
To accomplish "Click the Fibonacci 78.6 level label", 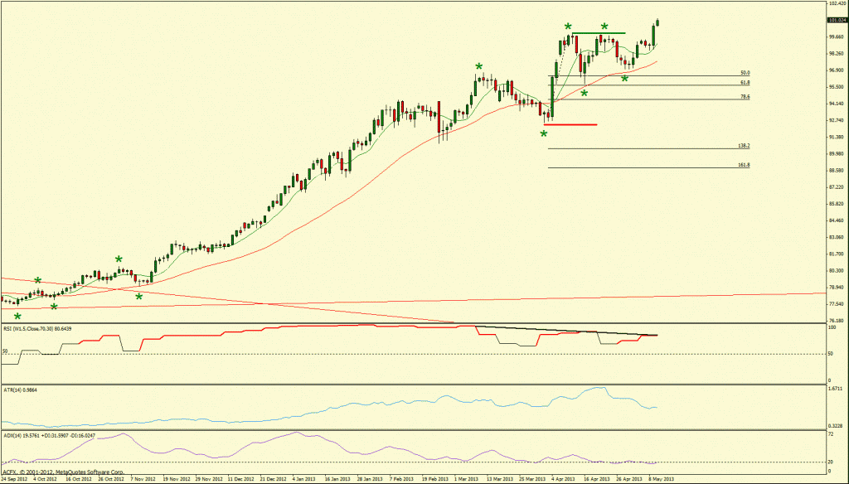I will coord(745,97).
